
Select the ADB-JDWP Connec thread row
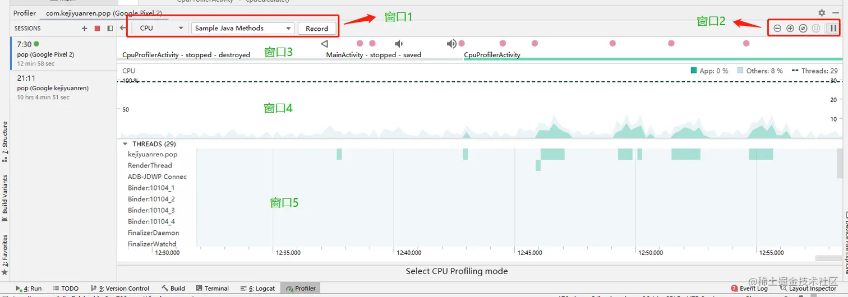click(x=157, y=177)
